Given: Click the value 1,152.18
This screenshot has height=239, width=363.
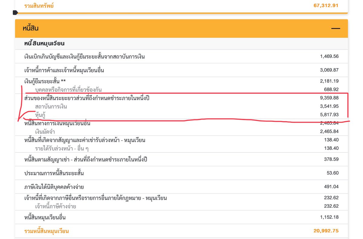Looking at the screenshot, I should point(329,217).
